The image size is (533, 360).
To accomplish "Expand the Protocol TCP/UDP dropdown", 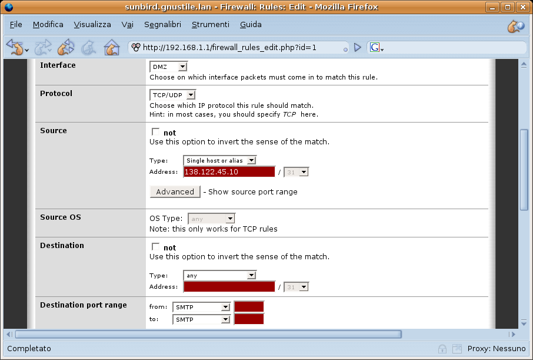I will pyautogui.click(x=172, y=95).
